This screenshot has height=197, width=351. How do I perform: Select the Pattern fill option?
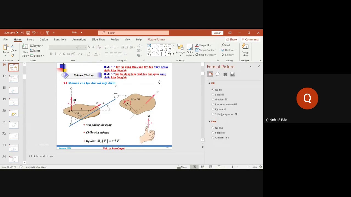(x=219, y=109)
